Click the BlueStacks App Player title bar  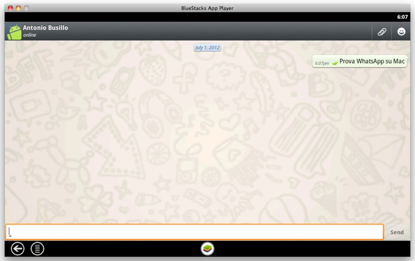click(207, 8)
